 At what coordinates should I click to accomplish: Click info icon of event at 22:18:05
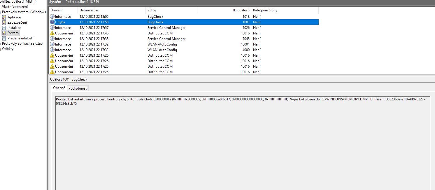[52, 17]
